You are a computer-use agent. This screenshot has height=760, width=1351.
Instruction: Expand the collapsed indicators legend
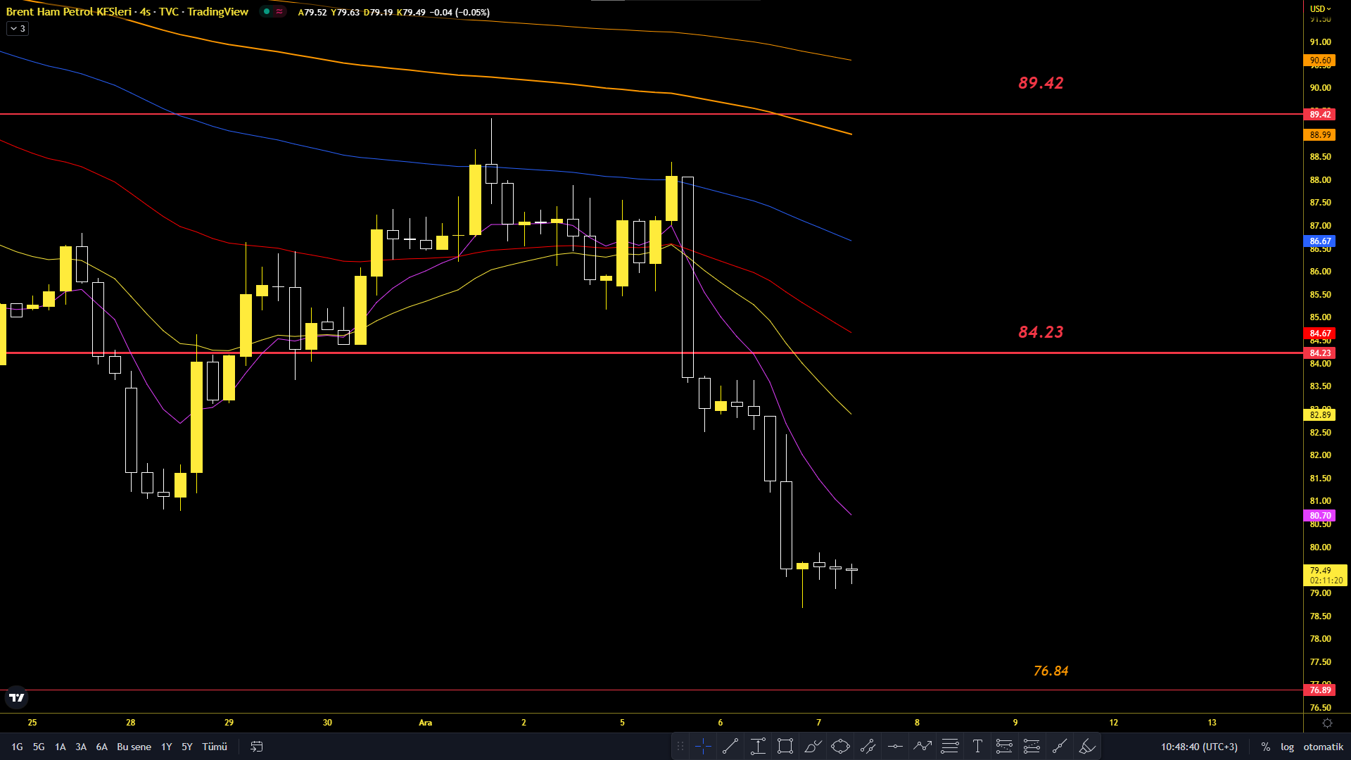tap(18, 29)
